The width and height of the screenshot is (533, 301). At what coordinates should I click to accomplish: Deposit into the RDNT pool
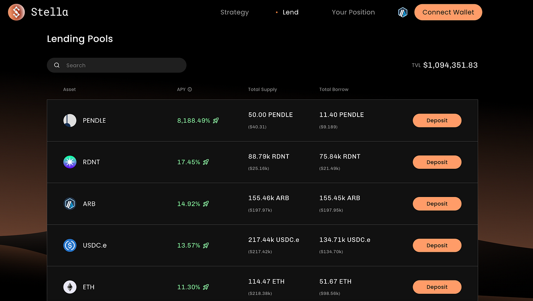(x=437, y=162)
